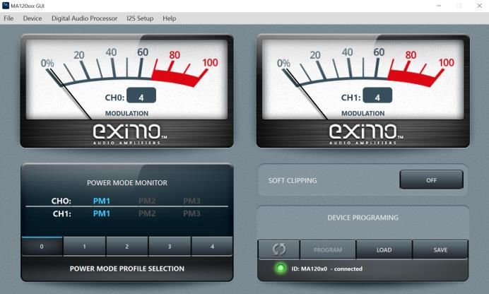Click the refresh device connection icon

279,249
